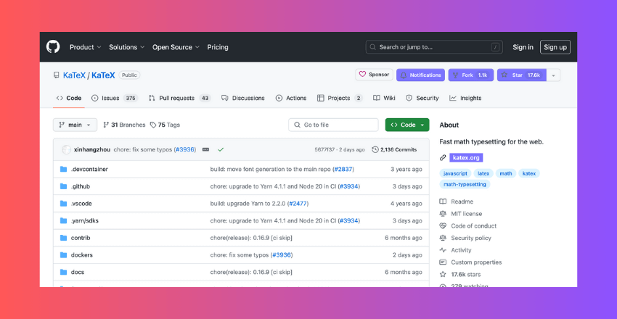Open the Security policy link

click(x=465, y=238)
